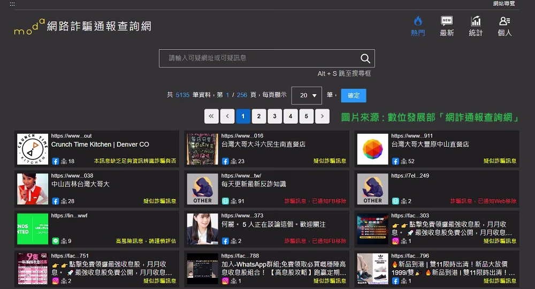This screenshot has height=289, width=535.
Task: Open 台灣大哥大豐原中山直營店 colorful polygon thumbnail
Action: (372, 149)
